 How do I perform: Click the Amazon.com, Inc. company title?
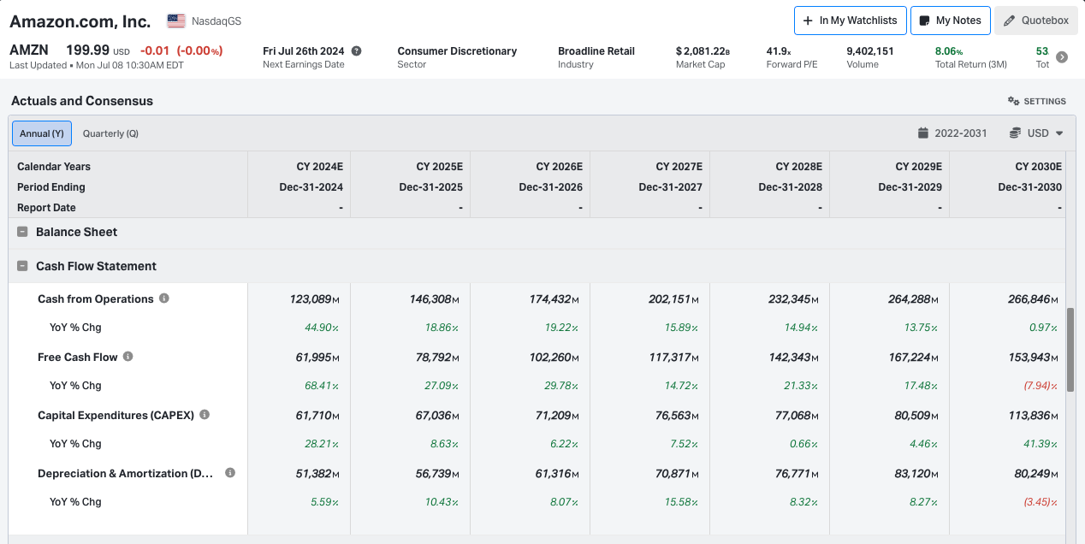80,21
